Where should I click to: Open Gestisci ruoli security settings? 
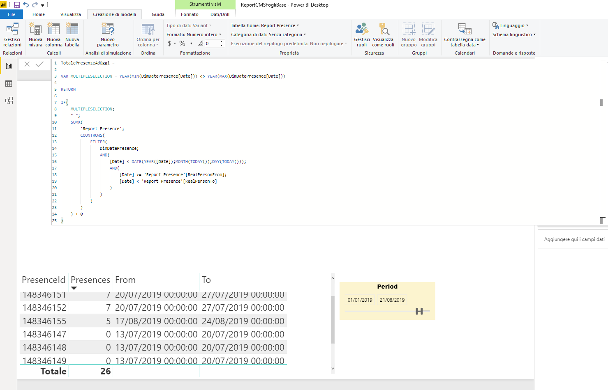tap(362, 35)
